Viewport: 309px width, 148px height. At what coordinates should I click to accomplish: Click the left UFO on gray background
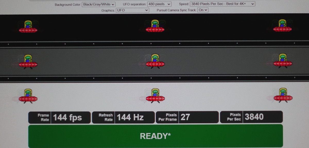pyautogui.click(x=28, y=62)
